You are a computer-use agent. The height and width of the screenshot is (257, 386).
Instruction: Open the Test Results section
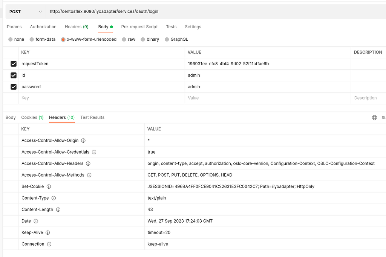pyautogui.click(x=92, y=117)
